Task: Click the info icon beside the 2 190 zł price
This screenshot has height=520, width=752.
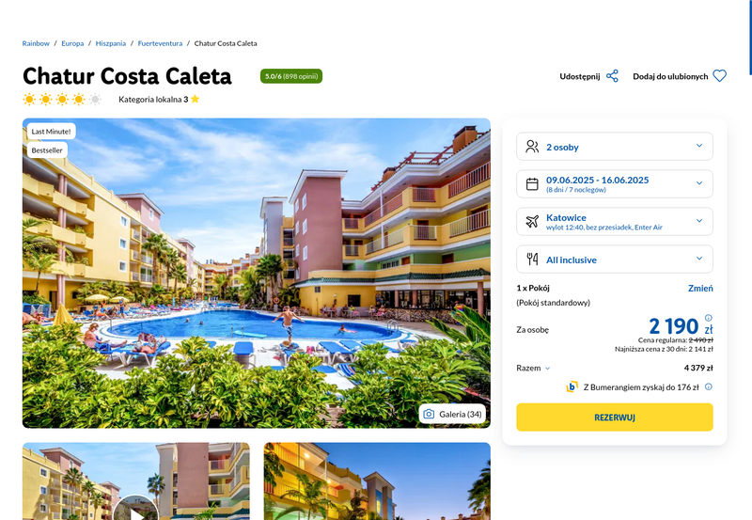Action: [x=709, y=318]
